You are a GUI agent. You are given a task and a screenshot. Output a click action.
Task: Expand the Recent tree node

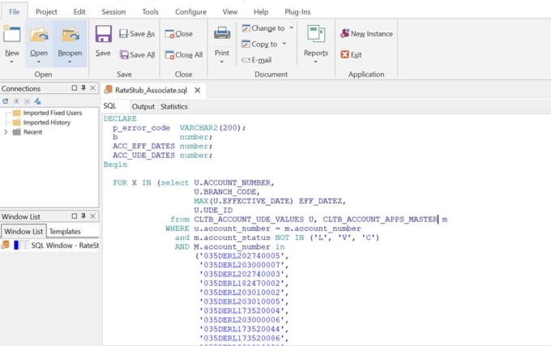[6, 132]
